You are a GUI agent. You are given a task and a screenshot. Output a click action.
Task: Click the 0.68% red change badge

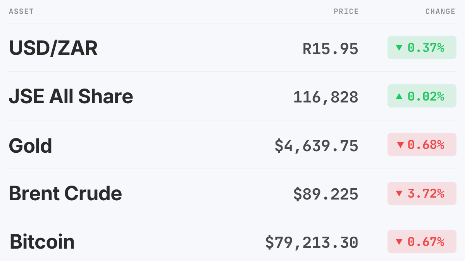422,145
